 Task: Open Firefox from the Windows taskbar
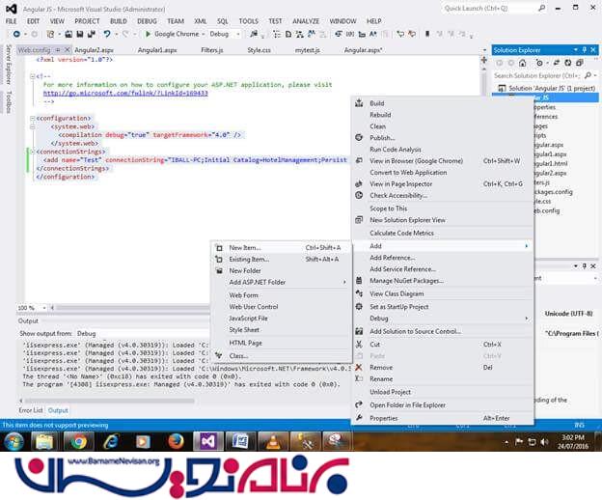(x=176, y=441)
